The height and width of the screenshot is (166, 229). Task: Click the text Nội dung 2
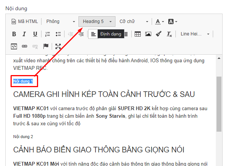click(x=23, y=137)
